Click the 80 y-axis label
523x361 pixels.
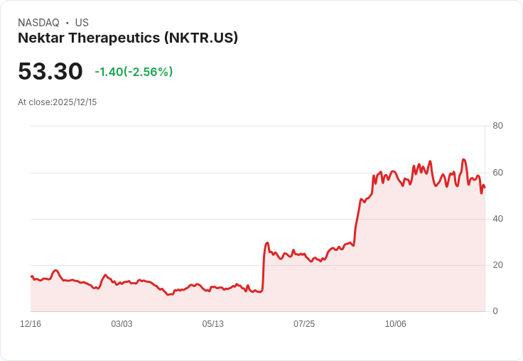497,126
